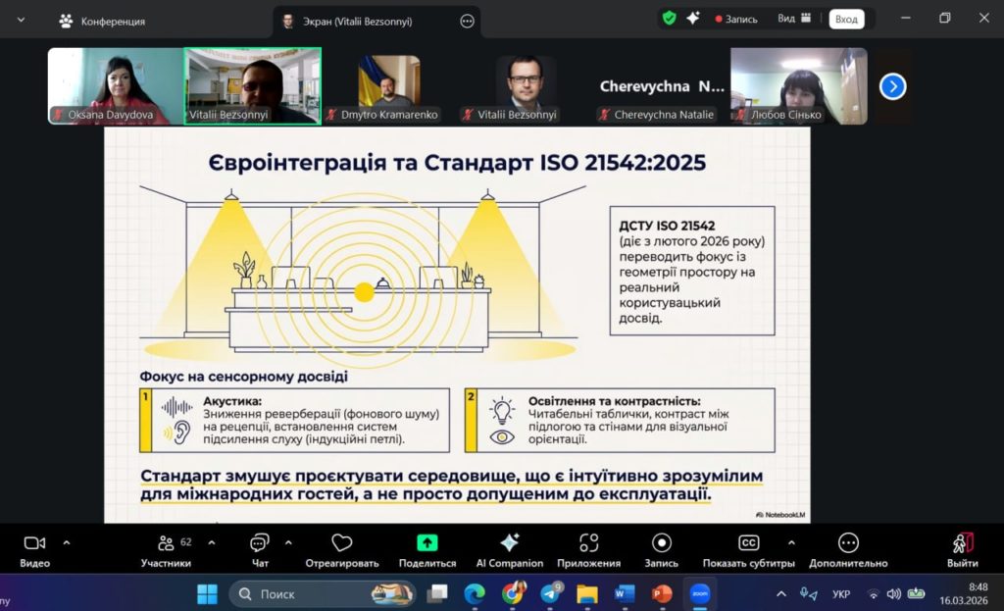
Task: Open the Приложения apps icon
Action: [588, 544]
